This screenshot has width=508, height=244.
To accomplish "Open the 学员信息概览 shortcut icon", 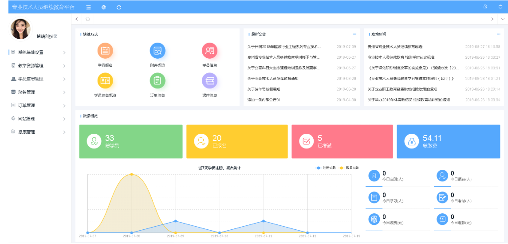I will point(105,81).
